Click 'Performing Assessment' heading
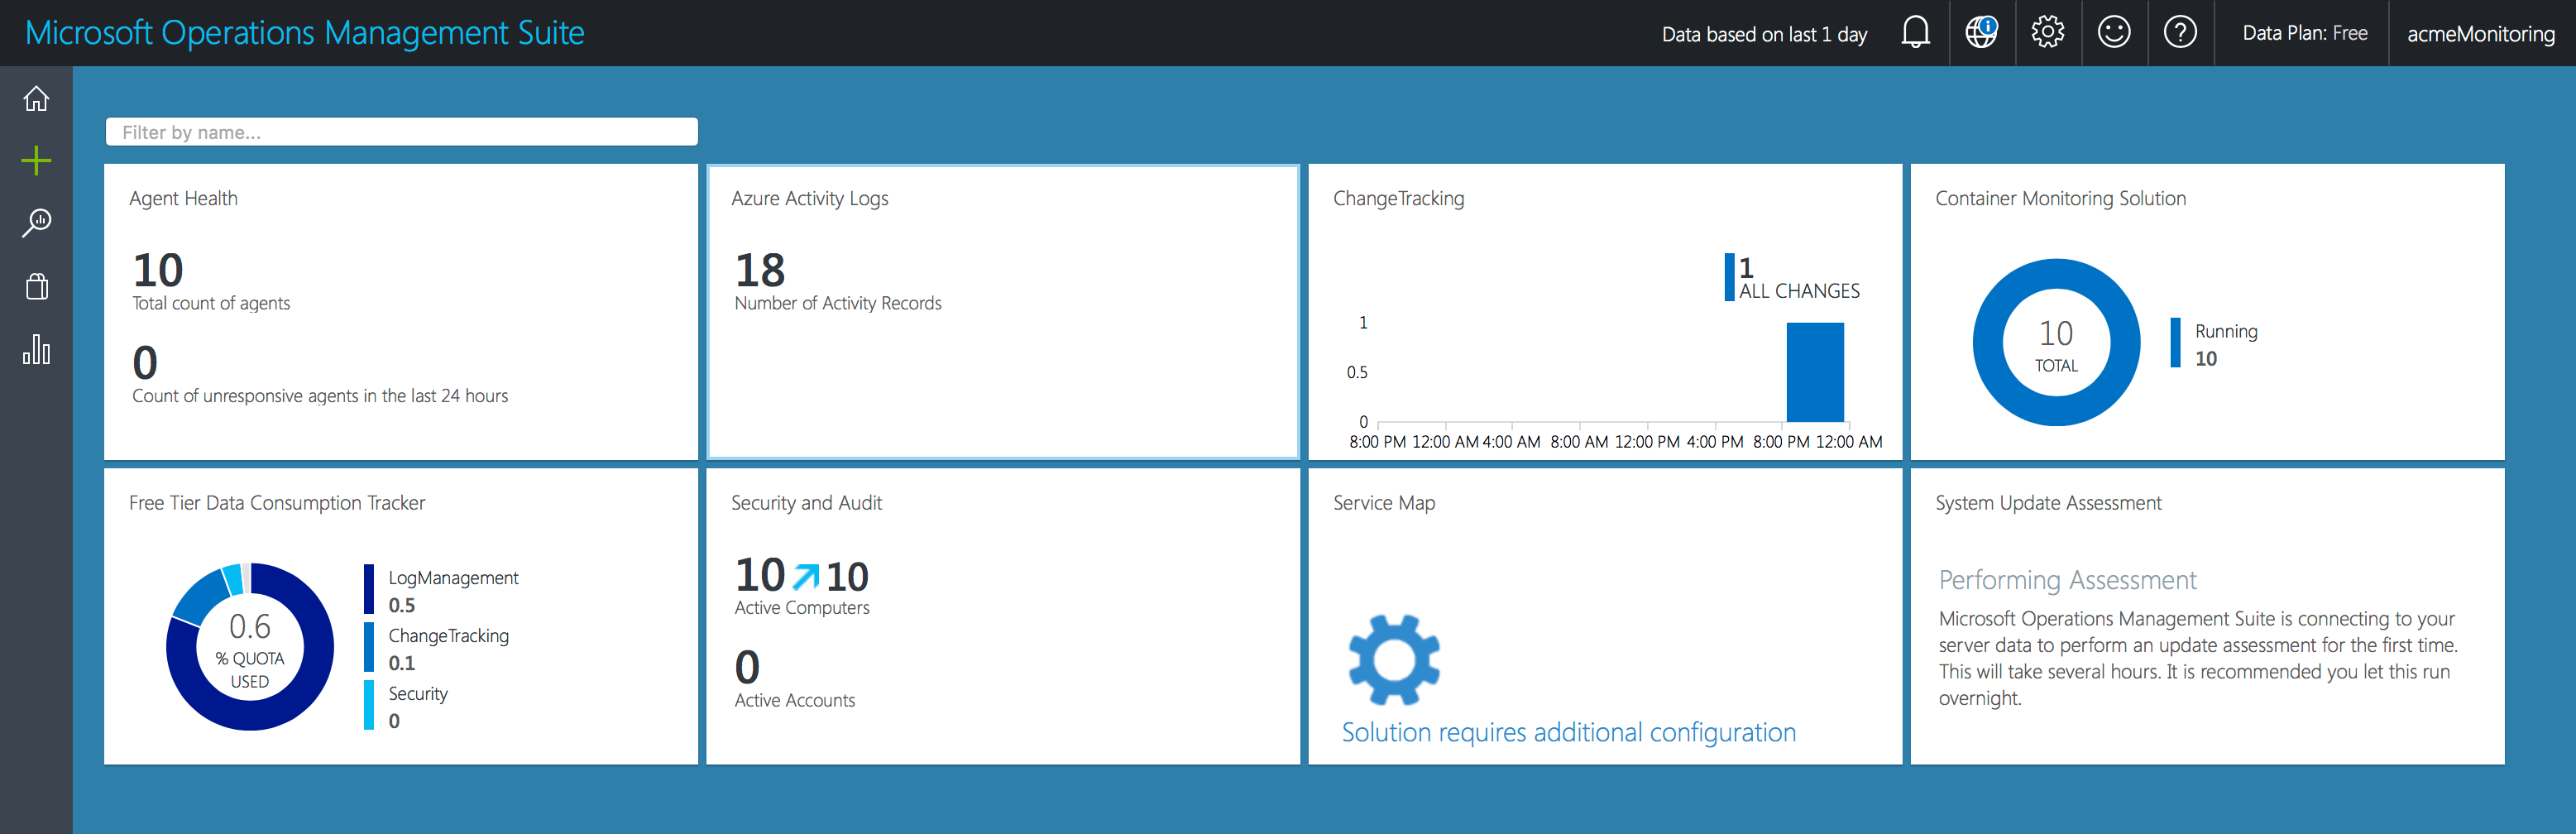 coord(2067,580)
